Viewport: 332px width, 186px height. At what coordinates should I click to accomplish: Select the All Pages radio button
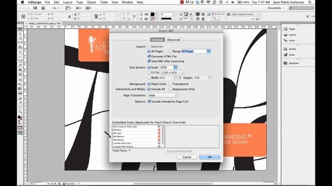(x=149, y=51)
